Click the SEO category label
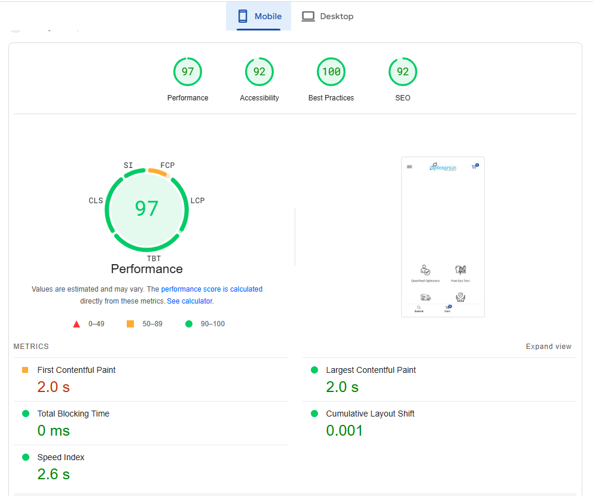Viewport: 593px width, 496px height. pyautogui.click(x=403, y=98)
